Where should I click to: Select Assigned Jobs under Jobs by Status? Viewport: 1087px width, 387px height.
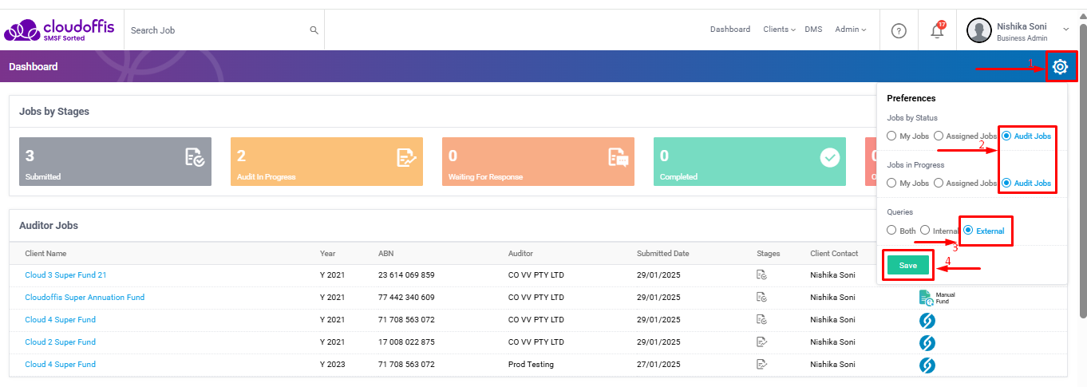click(x=939, y=136)
